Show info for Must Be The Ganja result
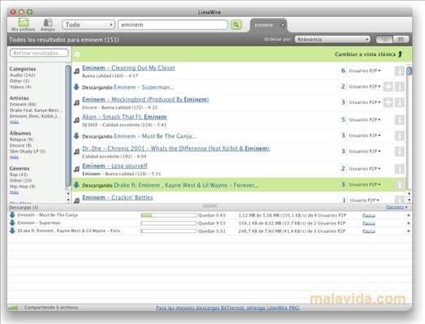 (x=399, y=136)
